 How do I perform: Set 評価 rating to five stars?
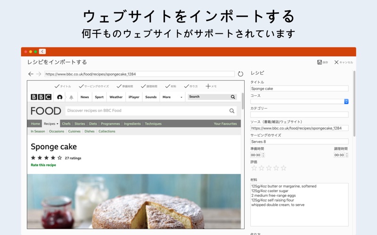tap(284, 168)
